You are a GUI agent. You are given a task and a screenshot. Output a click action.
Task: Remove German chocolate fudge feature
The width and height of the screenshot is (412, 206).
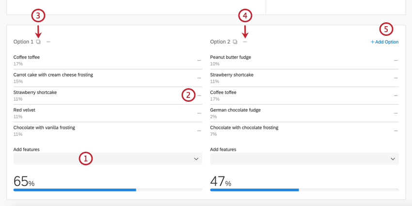(x=396, y=113)
